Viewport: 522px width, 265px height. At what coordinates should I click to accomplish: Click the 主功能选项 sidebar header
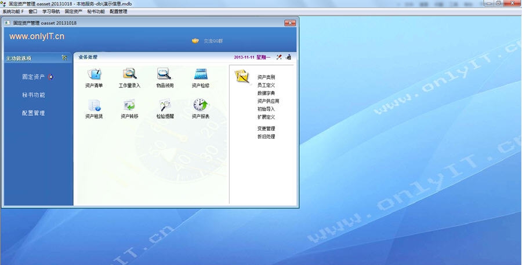[x=19, y=58]
